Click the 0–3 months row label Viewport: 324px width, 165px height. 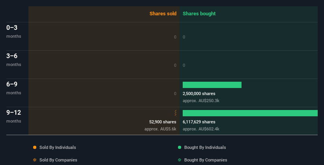(14, 31)
